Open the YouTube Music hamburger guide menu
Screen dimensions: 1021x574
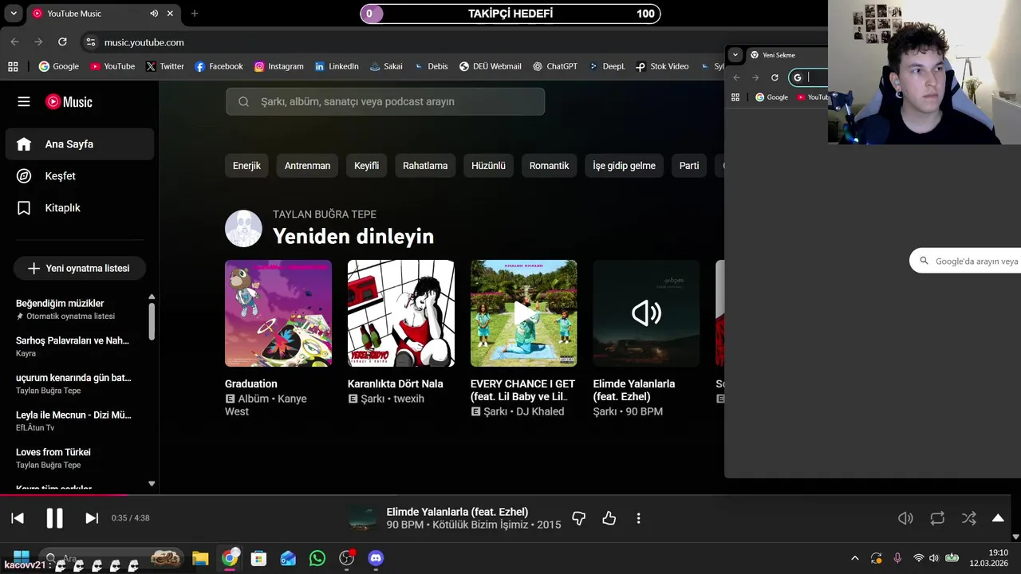(24, 101)
